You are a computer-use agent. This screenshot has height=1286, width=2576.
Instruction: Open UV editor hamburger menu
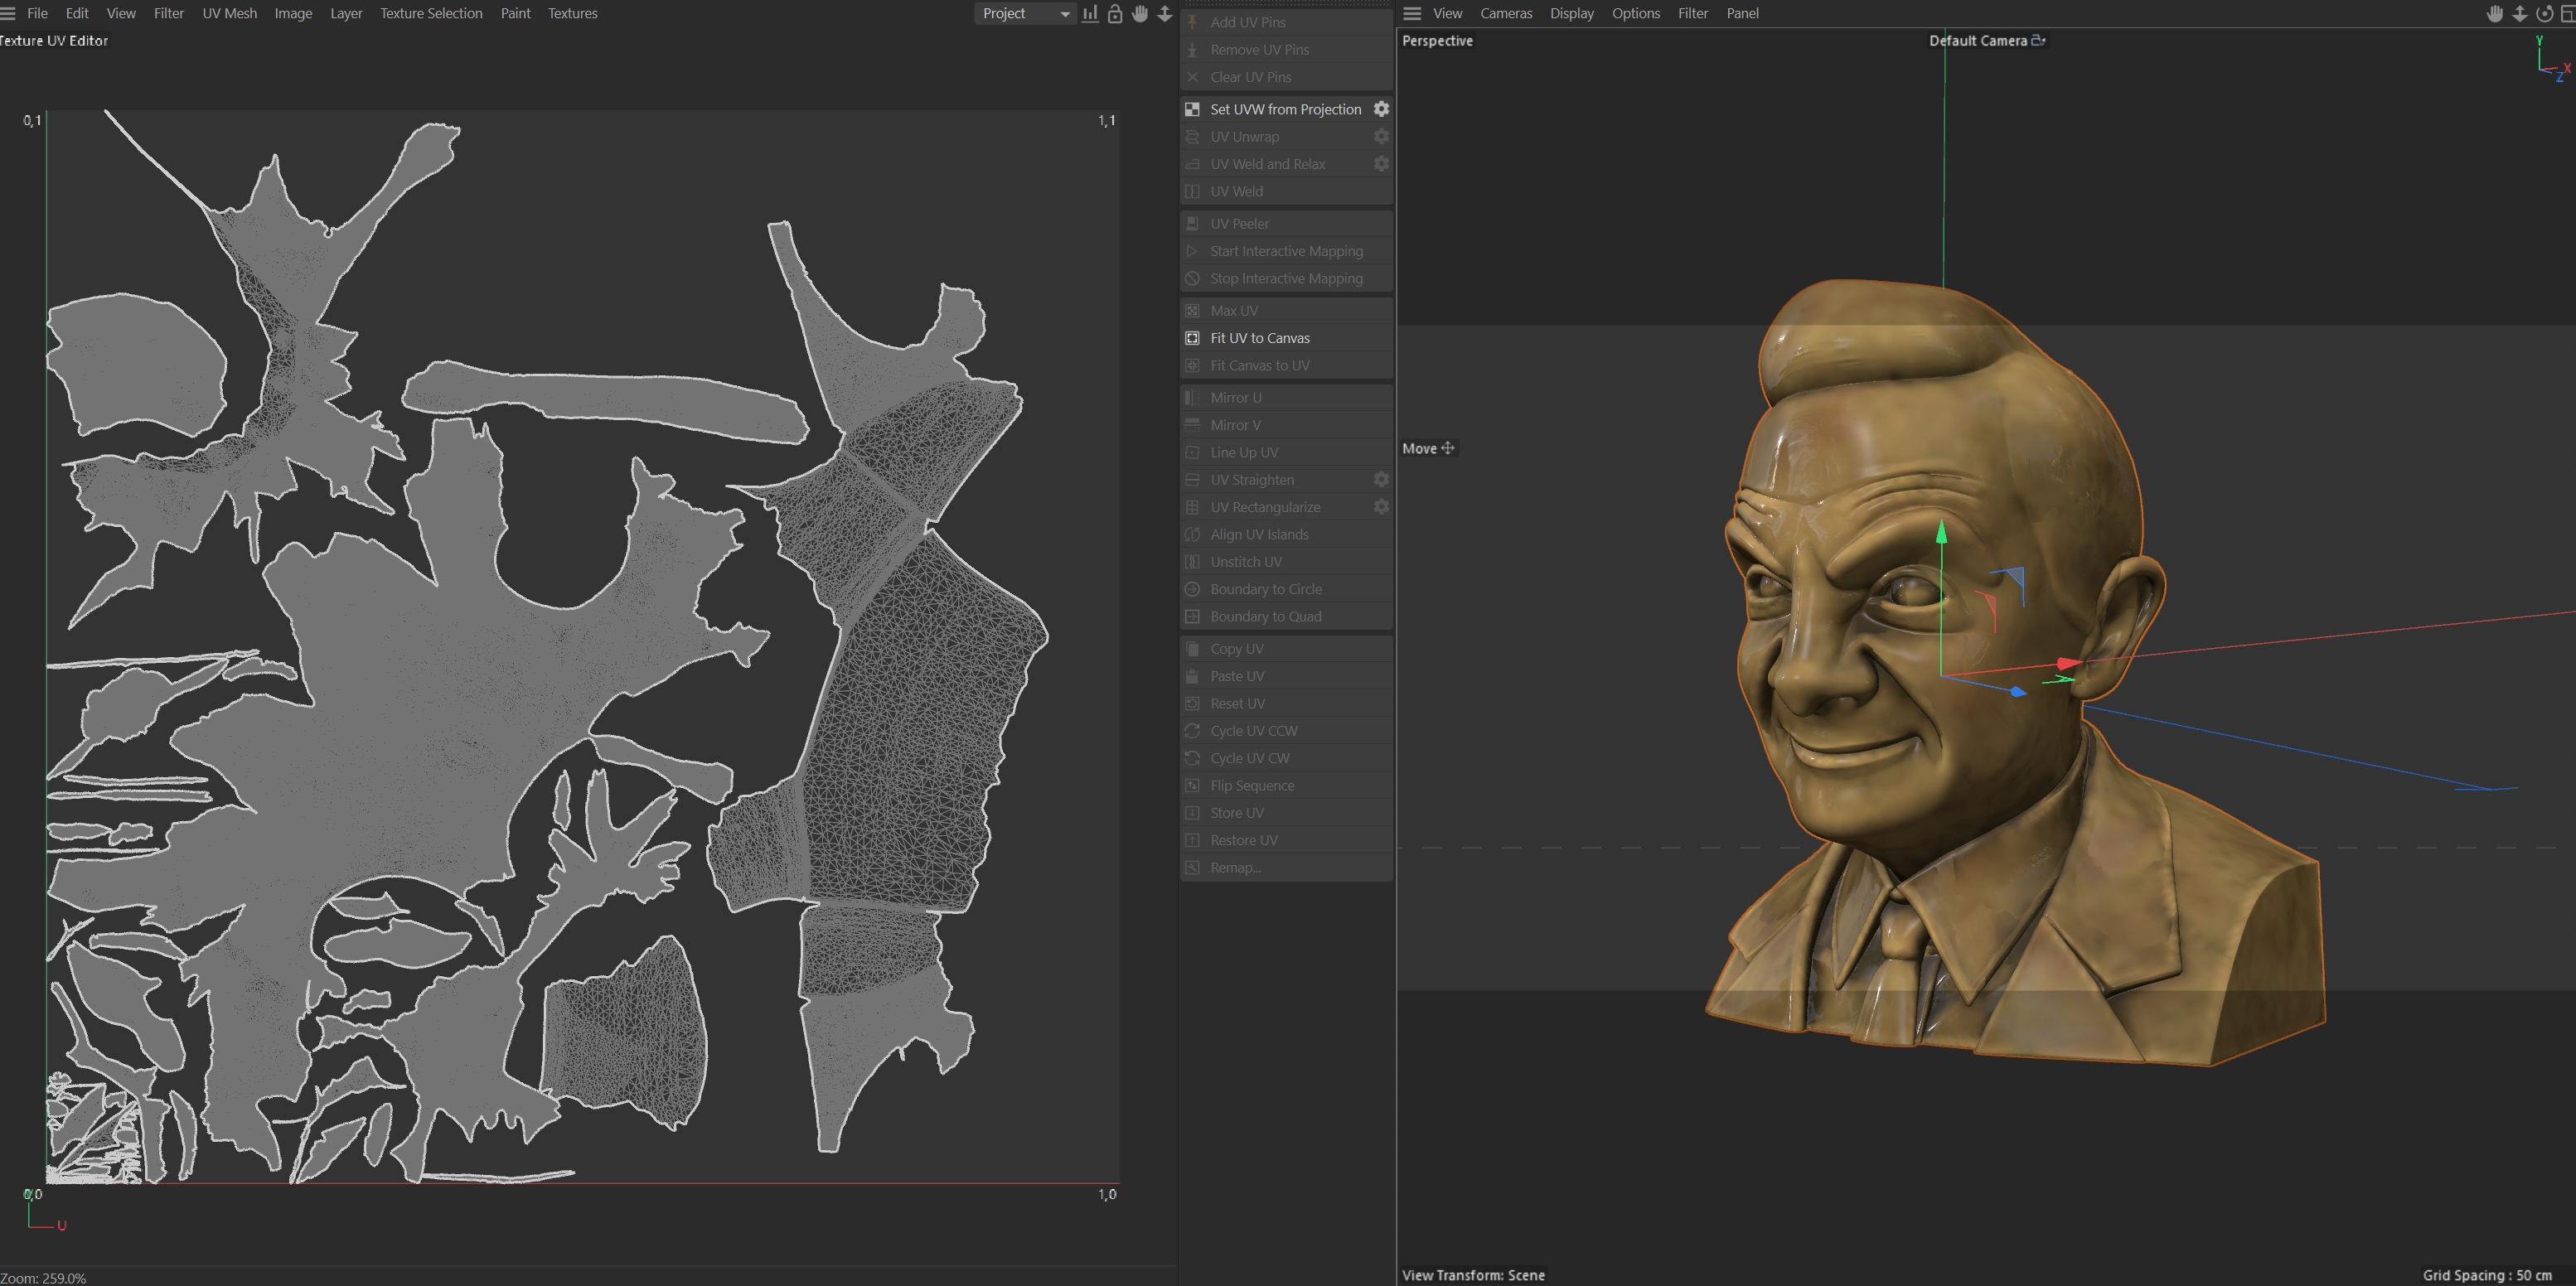[8, 13]
